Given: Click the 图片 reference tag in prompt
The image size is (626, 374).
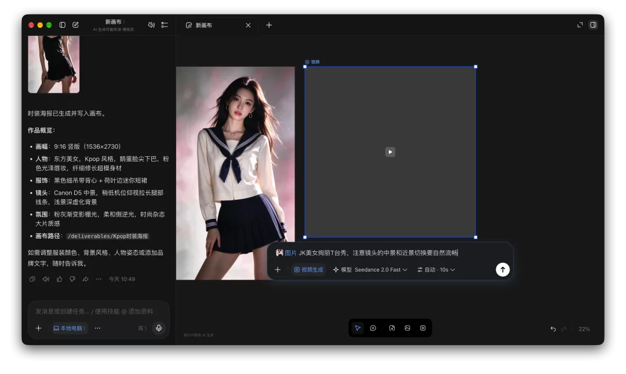Looking at the screenshot, I should click(x=286, y=253).
